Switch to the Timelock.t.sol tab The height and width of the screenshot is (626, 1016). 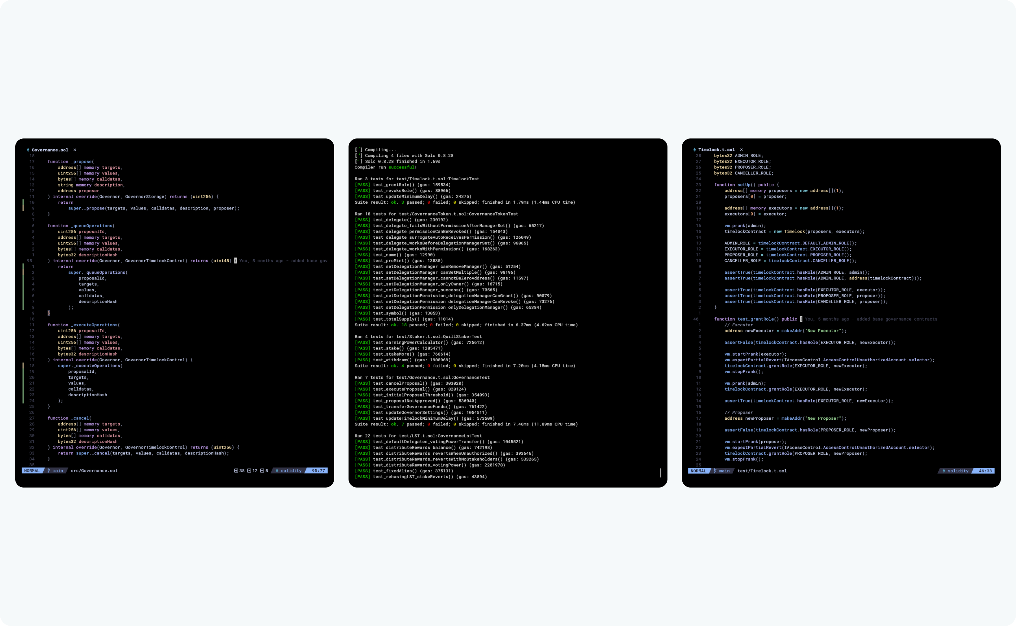click(x=716, y=150)
